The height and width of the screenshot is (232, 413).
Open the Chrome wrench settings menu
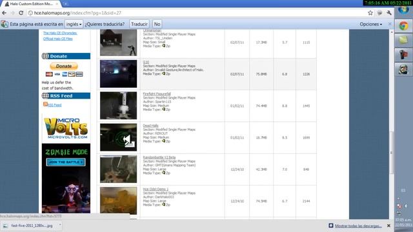(389, 13)
